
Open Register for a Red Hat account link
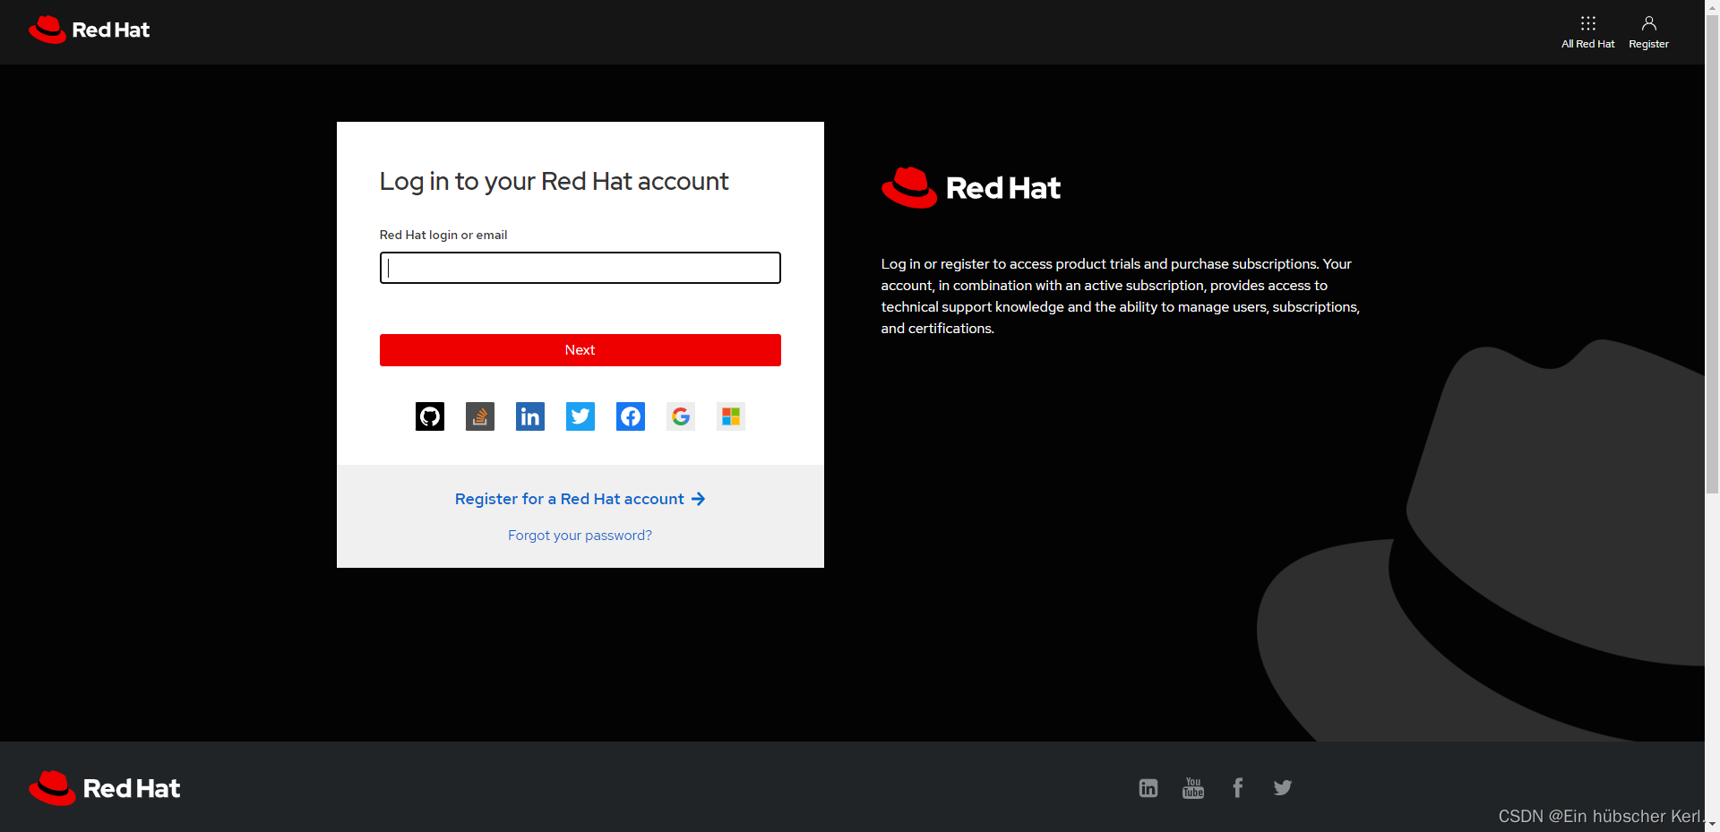pyautogui.click(x=580, y=499)
